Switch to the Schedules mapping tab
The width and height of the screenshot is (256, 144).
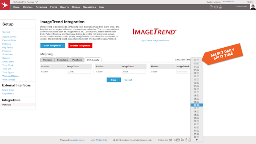[62, 60]
